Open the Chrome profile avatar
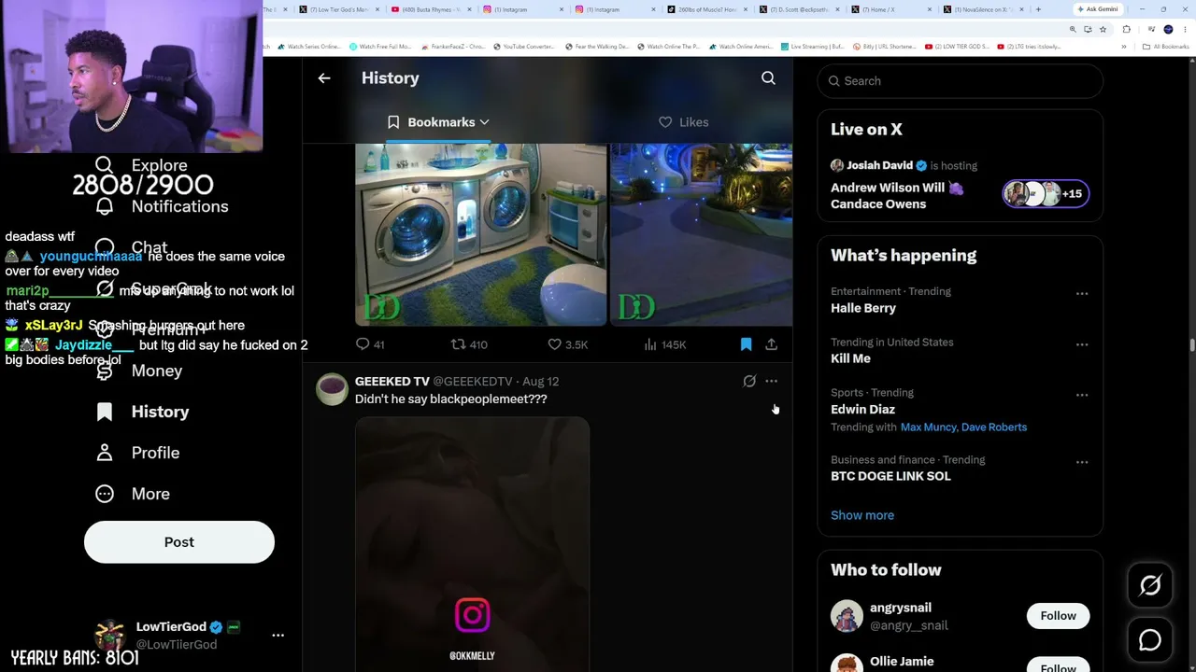This screenshot has width=1196, height=672. click(1168, 29)
